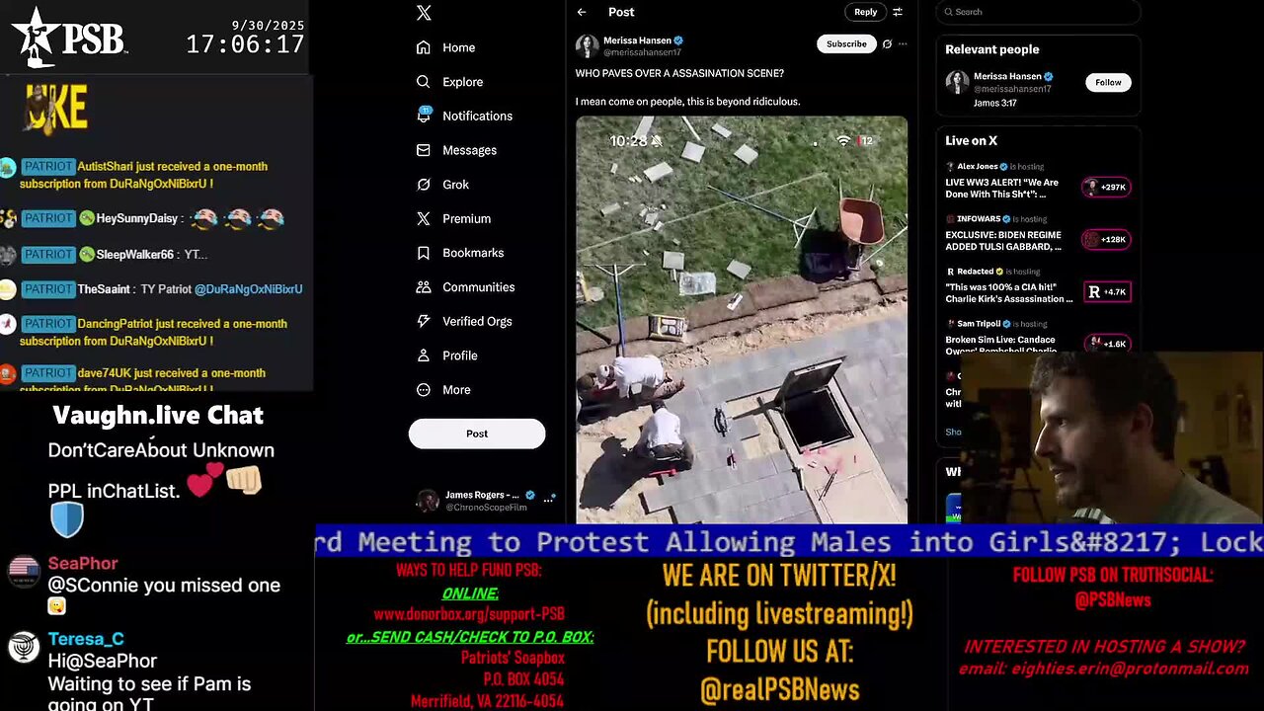Open Merissa Hansen name on the post

pyautogui.click(x=637, y=40)
